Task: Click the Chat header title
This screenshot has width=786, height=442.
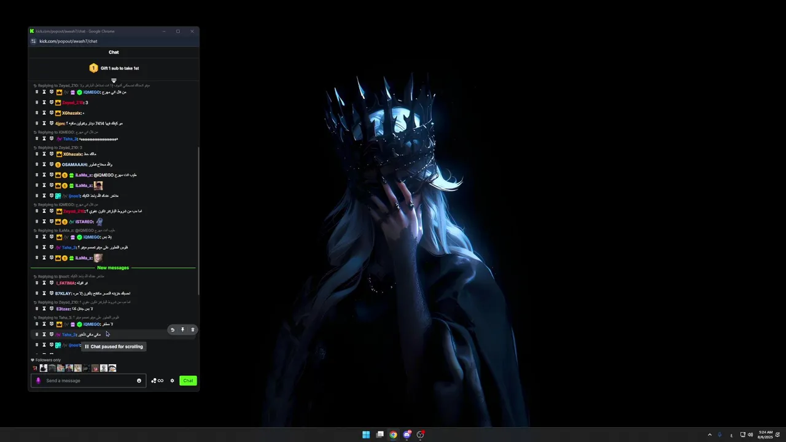Action: pyautogui.click(x=114, y=52)
